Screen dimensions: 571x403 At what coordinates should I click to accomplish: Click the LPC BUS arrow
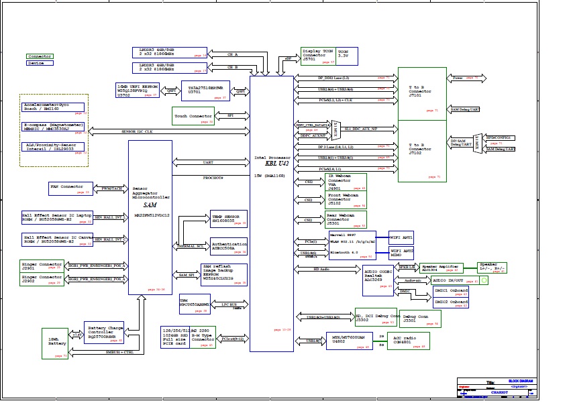[230, 305]
